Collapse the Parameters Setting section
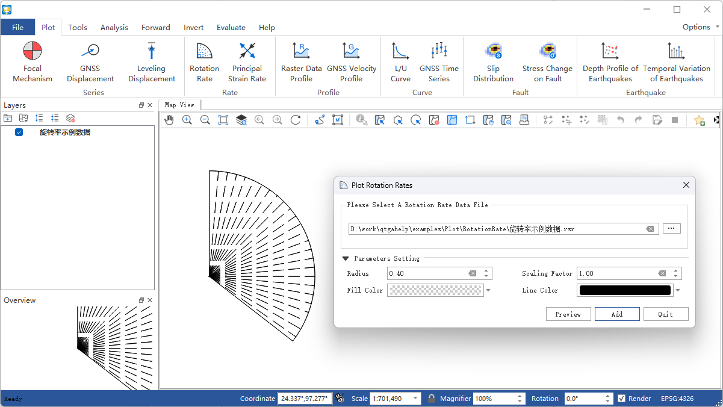Viewport: 723px width, 407px height. tap(346, 258)
